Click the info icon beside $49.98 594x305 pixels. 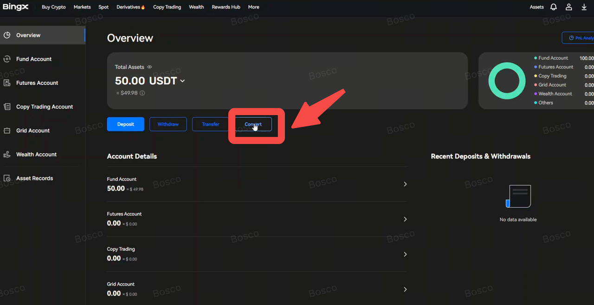142,93
